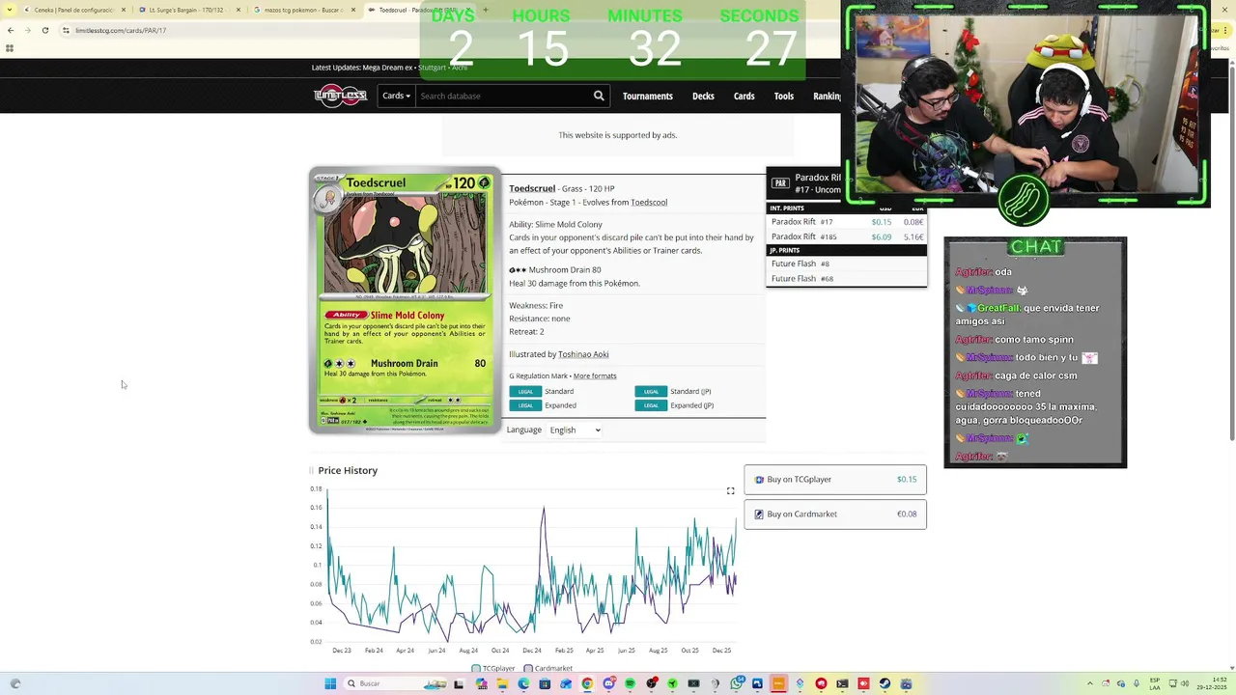This screenshot has height=695, width=1236.
Task: Click the Buy on TCGplayer button
Action: click(835, 480)
